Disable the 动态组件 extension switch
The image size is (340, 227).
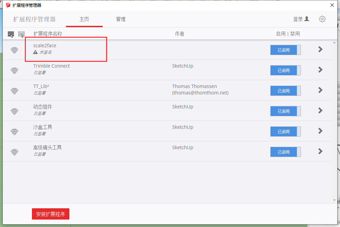285,111
